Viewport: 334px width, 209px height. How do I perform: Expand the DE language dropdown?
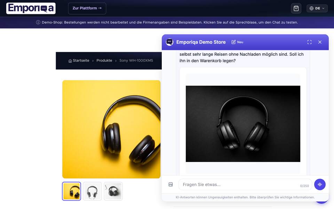317,8
